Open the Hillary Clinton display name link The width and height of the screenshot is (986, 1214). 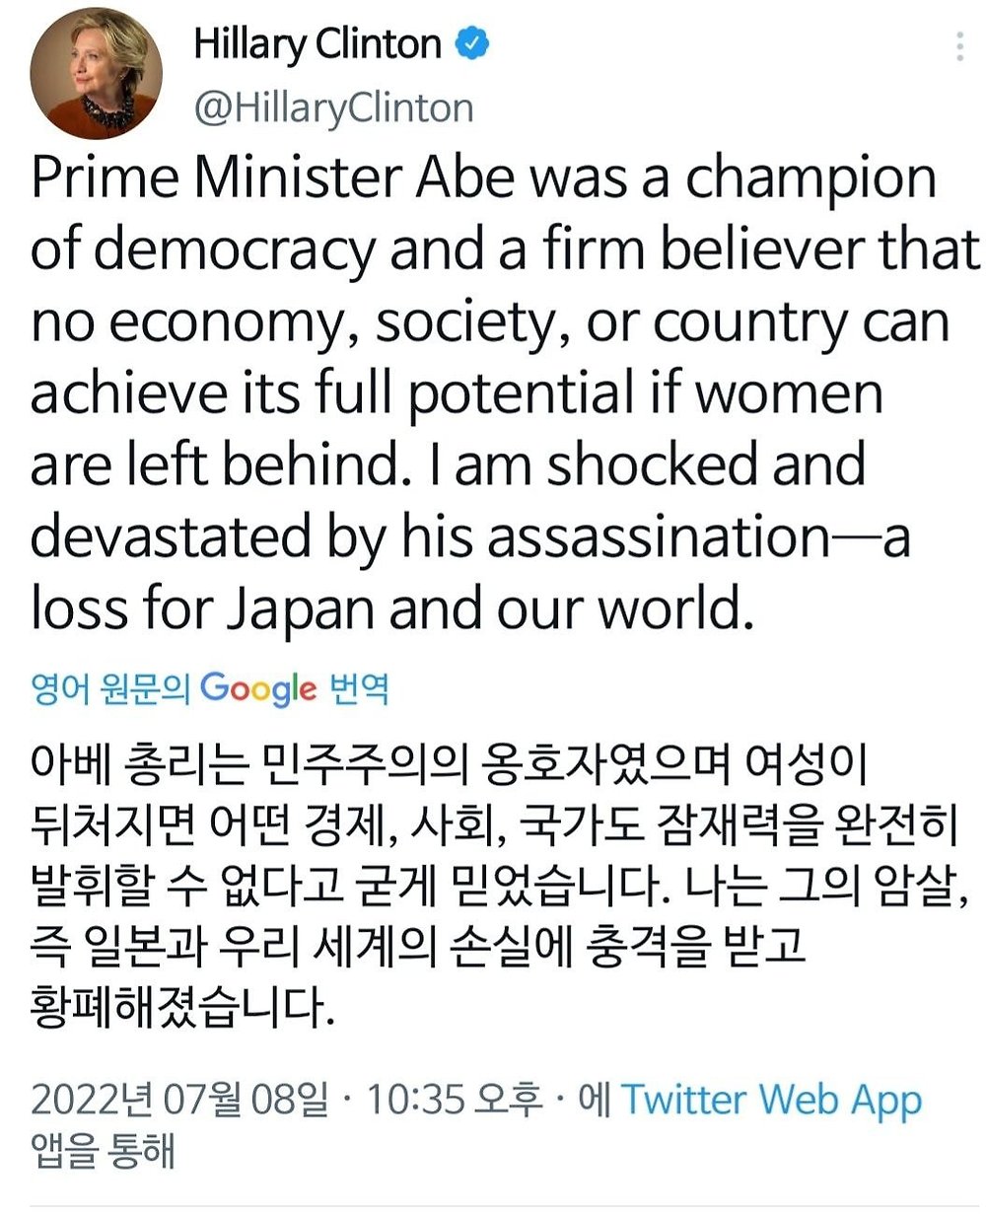[x=317, y=44]
